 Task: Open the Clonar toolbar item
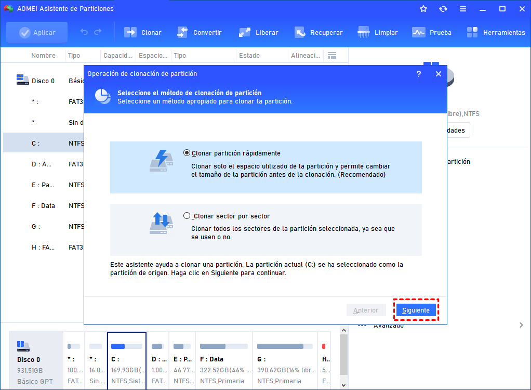point(142,33)
